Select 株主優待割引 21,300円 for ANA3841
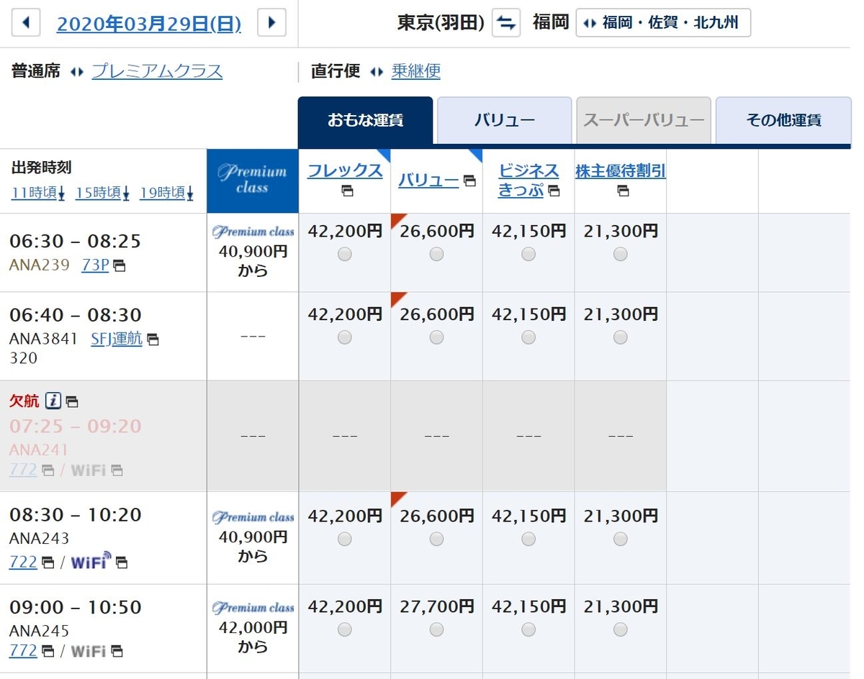The height and width of the screenshot is (679, 864). click(621, 337)
